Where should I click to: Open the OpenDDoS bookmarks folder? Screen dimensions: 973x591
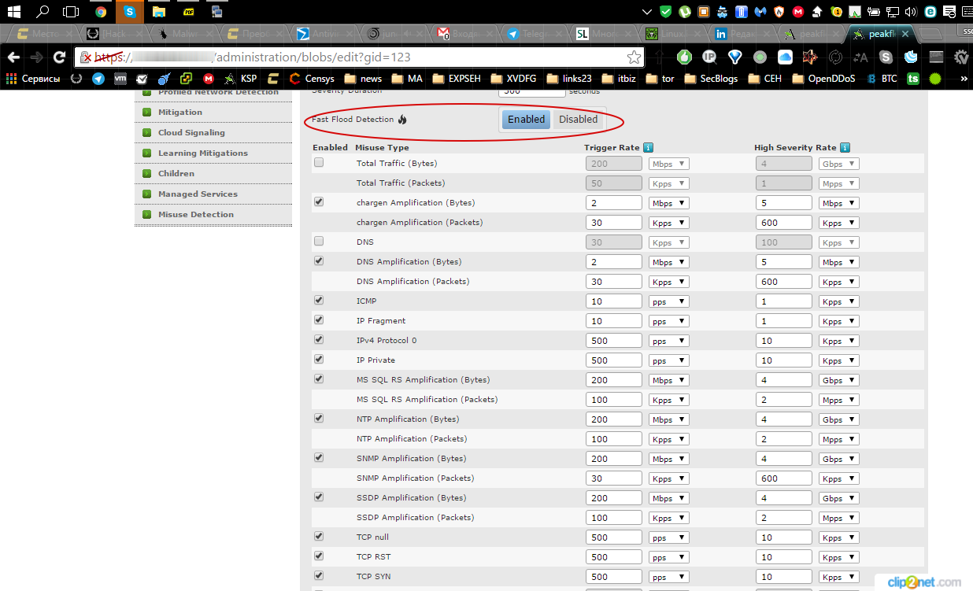pyautogui.click(x=823, y=79)
